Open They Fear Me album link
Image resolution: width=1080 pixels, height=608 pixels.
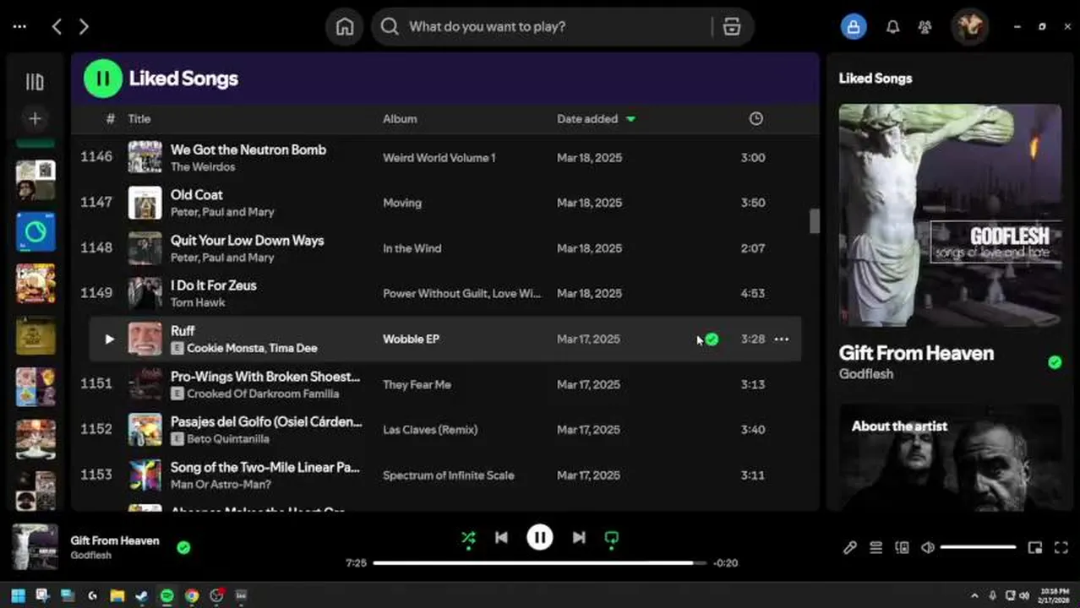(x=417, y=384)
